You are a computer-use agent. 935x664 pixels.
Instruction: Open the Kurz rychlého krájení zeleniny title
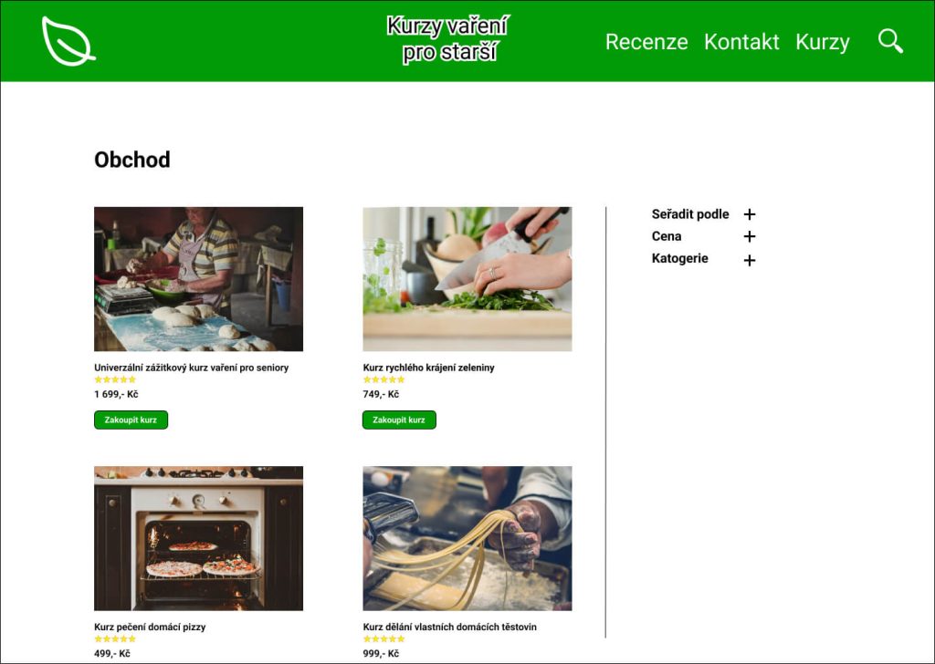(x=428, y=368)
